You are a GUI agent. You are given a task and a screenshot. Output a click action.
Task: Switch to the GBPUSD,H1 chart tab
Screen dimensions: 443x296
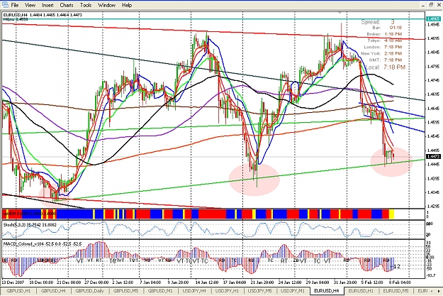click(18, 290)
